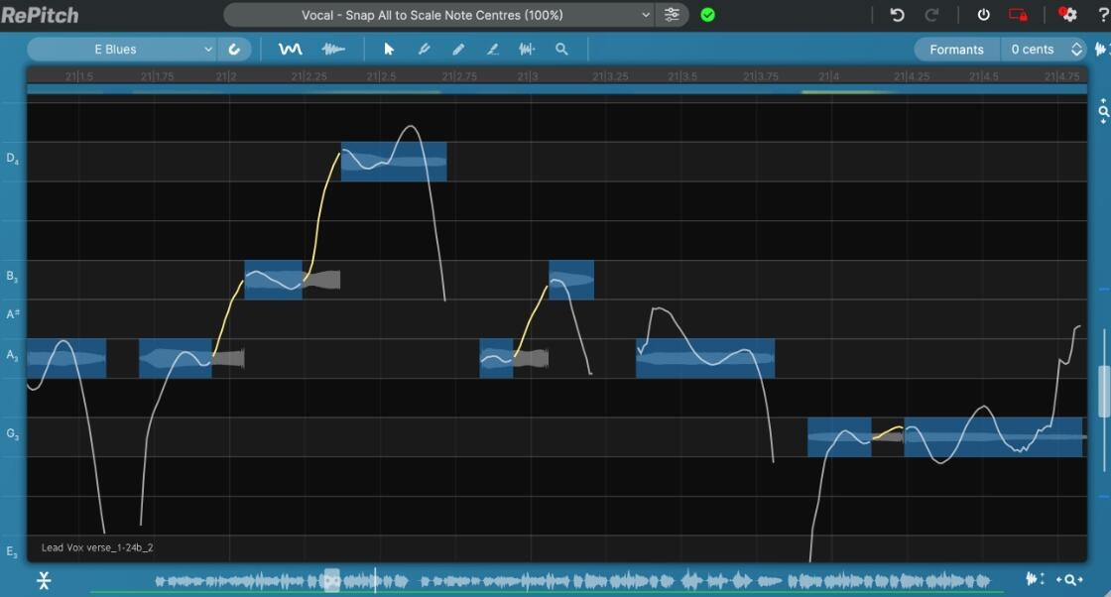Click the 21|2.5 timeline ruler marker
Viewport: 1111px width, 597px height.
381,76
